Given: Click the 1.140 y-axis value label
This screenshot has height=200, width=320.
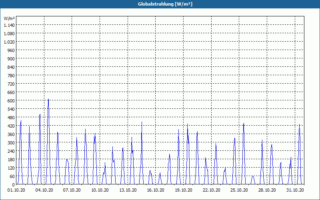Looking at the screenshot, I should [x=9, y=25].
